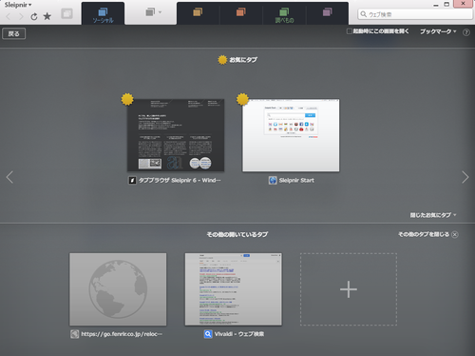Click the forward navigation arrow in toolbar
The height and width of the screenshot is (356, 475).
click(x=21, y=16)
